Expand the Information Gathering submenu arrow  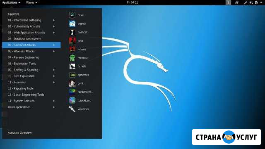(54, 20)
